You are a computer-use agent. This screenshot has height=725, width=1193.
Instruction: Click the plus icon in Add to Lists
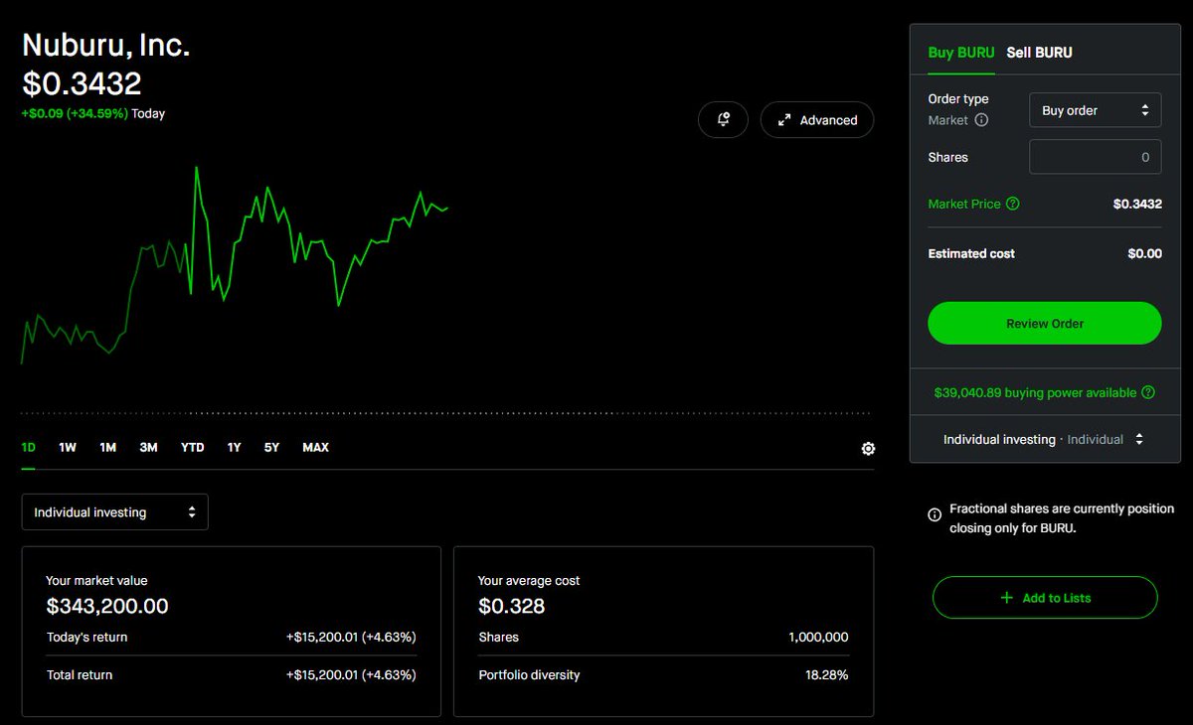pyautogui.click(x=1006, y=598)
